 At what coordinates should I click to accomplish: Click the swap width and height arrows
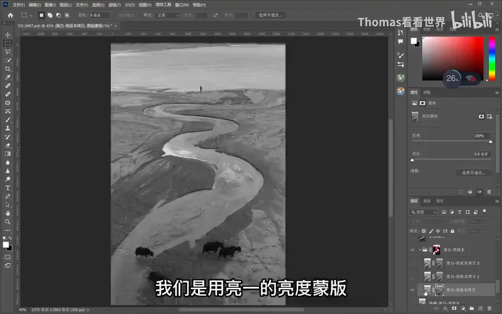(216, 15)
